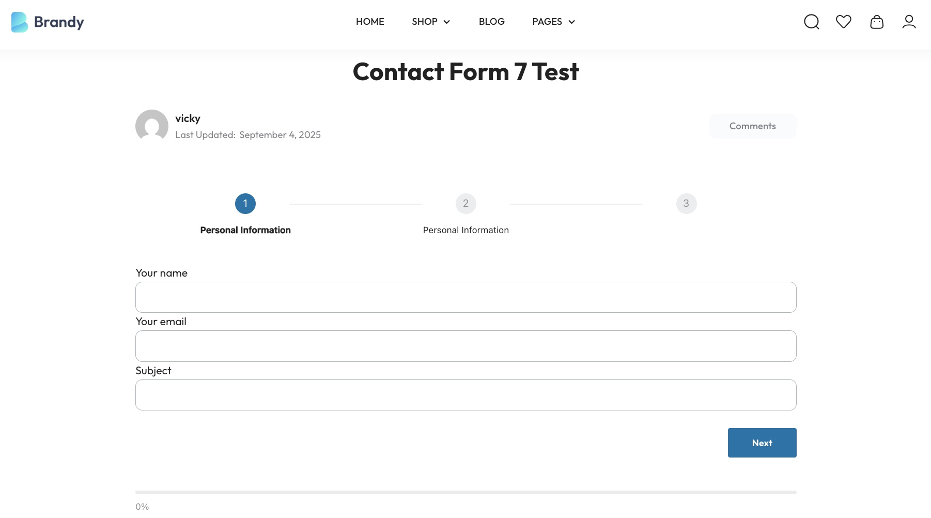
Task: Open the BLOG menu item
Action: click(492, 22)
